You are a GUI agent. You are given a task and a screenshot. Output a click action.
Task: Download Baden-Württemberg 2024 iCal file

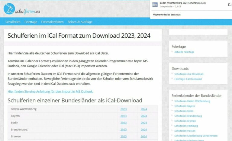[x=144, y=109]
